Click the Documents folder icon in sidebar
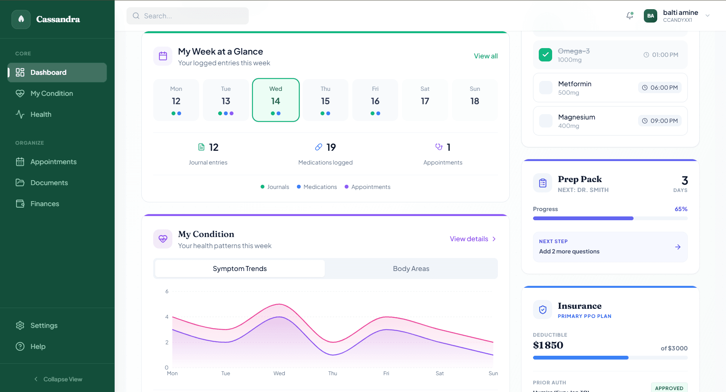 tap(20, 182)
